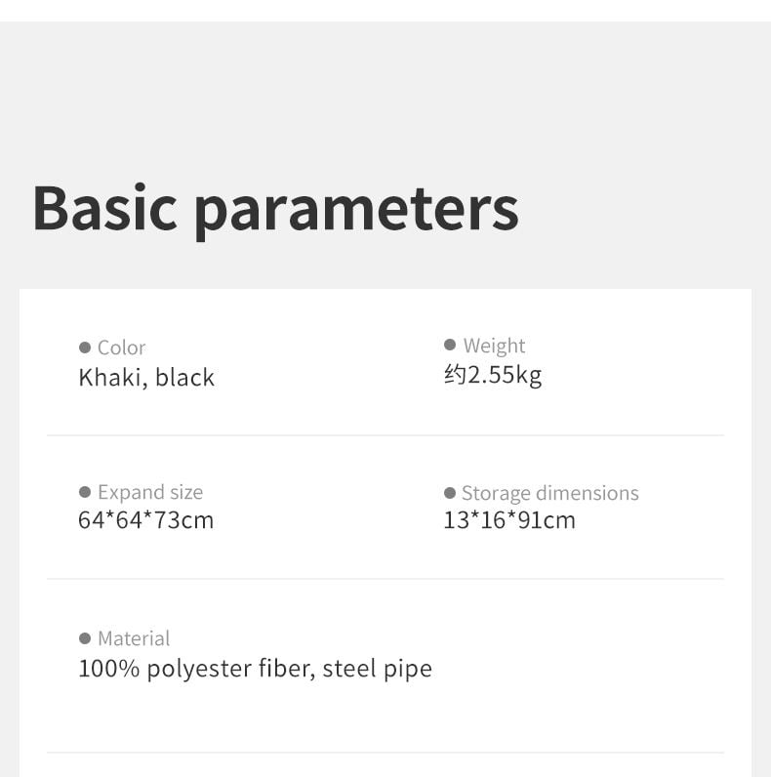The height and width of the screenshot is (777, 771).
Task: Click the divider line beneath the Material row
Action: pos(385,753)
